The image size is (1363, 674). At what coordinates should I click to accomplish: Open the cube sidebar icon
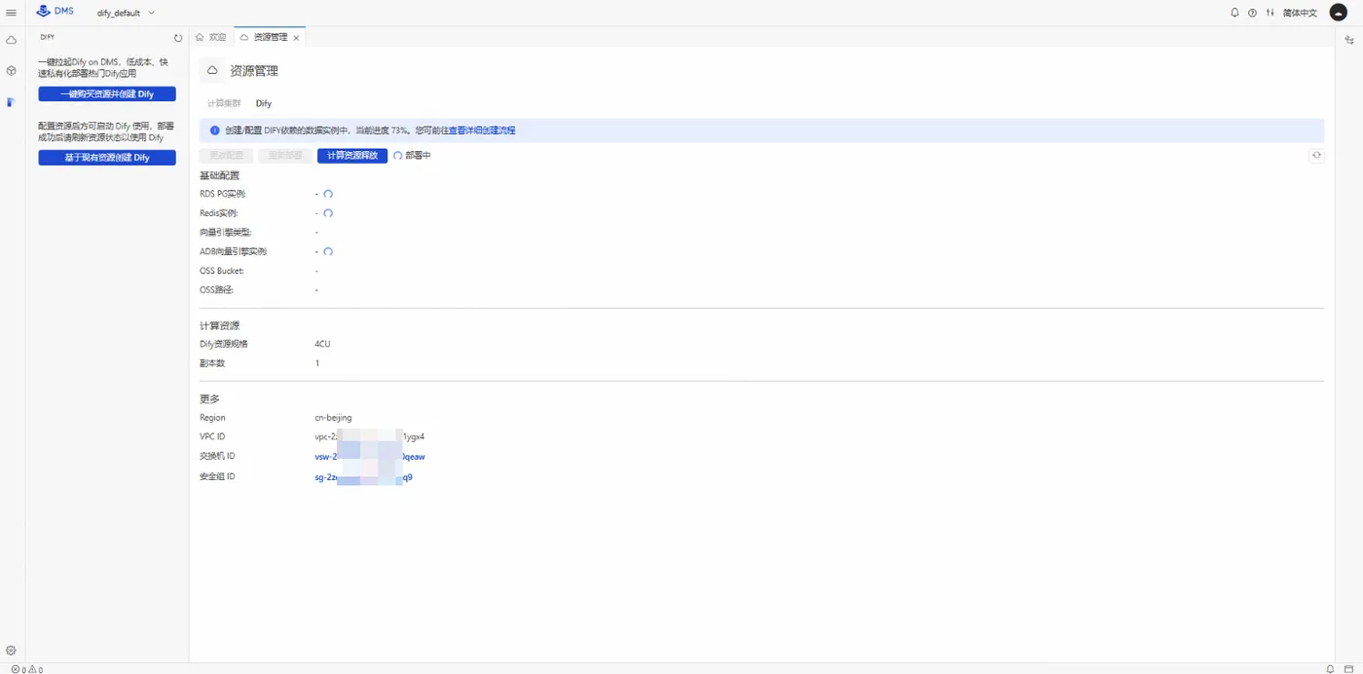[x=11, y=71]
